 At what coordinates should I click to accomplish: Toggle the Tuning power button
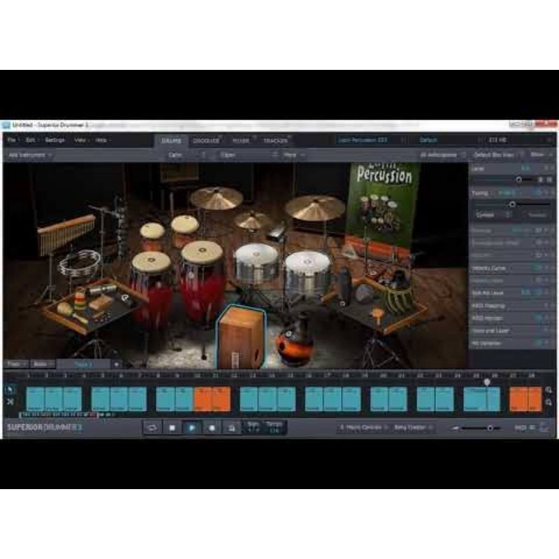pos(538,192)
